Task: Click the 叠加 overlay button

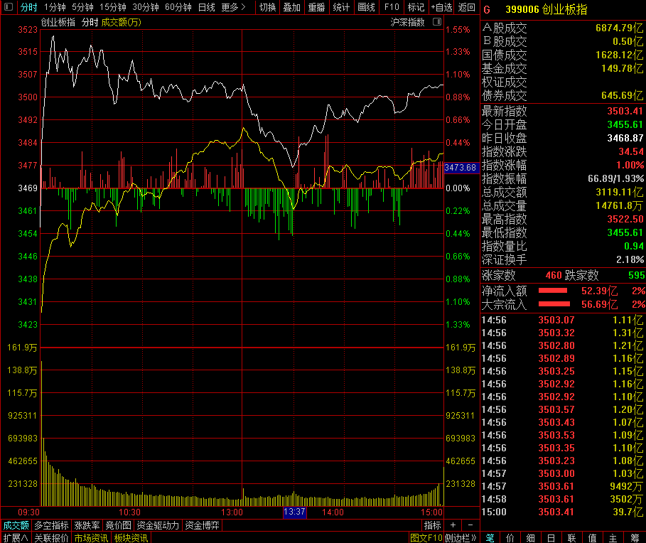Action: pyautogui.click(x=291, y=7)
